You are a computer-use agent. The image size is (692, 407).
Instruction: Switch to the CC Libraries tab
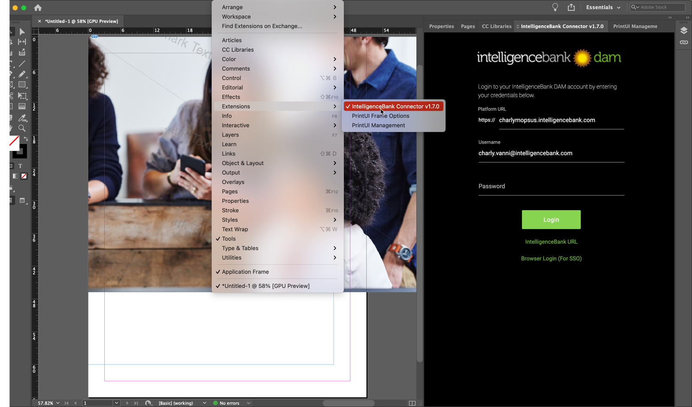[x=497, y=26]
